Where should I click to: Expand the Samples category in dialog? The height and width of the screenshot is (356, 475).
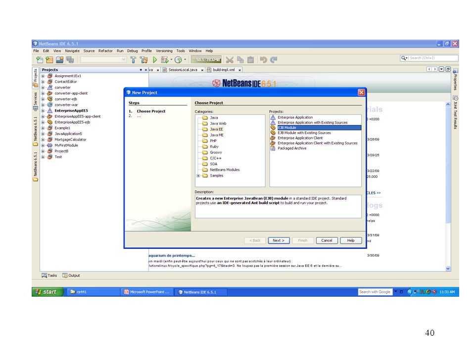(x=198, y=176)
